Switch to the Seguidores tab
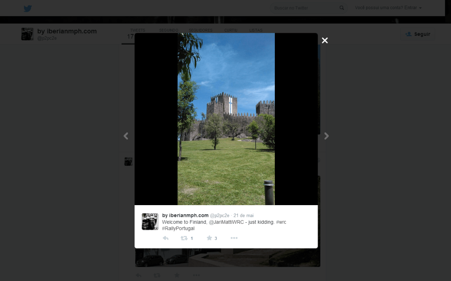Screen dimensions: 451x281 200,31
